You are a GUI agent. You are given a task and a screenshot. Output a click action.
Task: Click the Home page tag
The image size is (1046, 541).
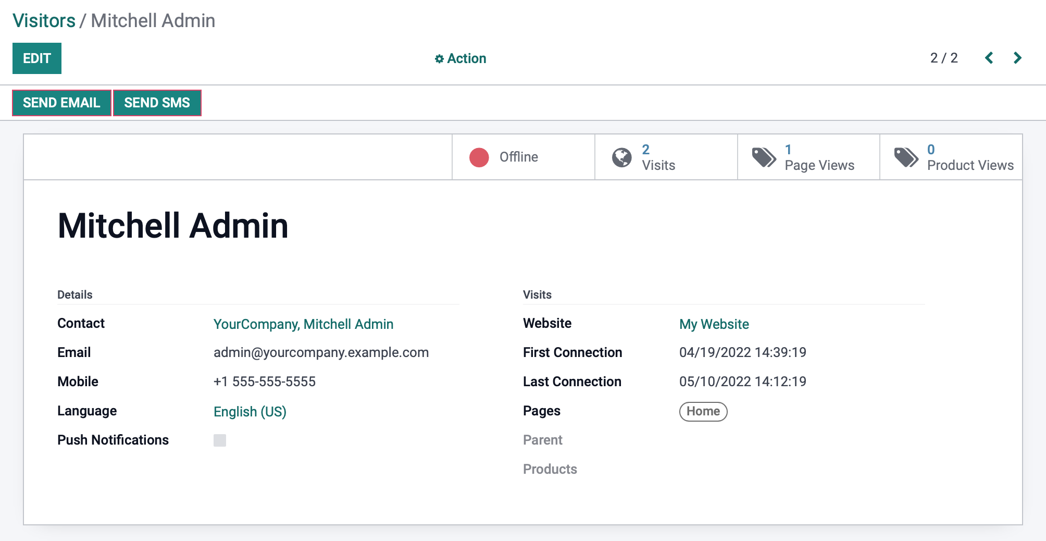click(x=703, y=411)
